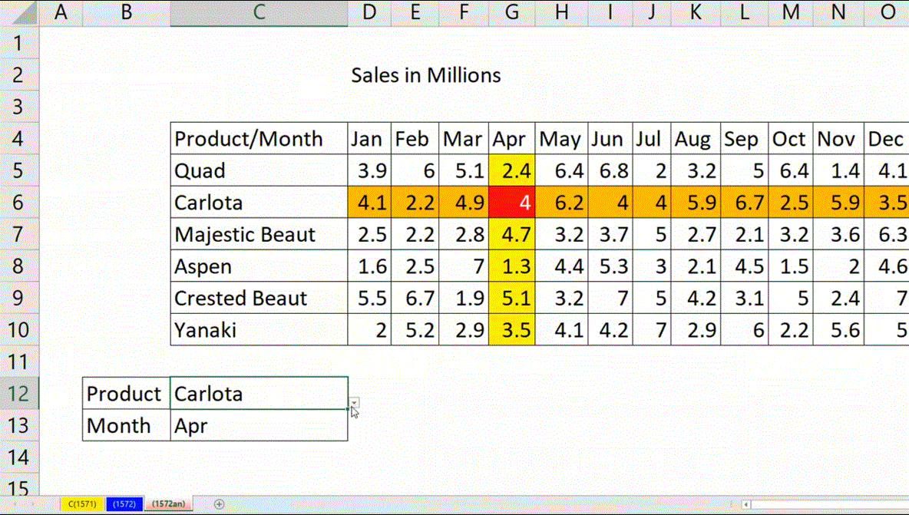Viewport: 909px width, 515px height.
Task: Click the 'Jan' month header
Action: 370,138
